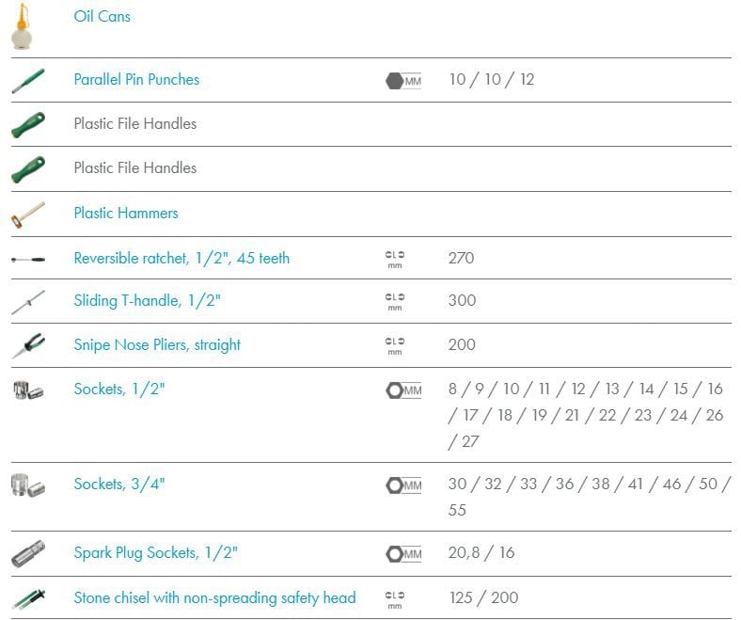Click the hex socket MM icon beside Sockets, 1/2"
The width and height of the screenshot is (741, 620).
tap(403, 390)
